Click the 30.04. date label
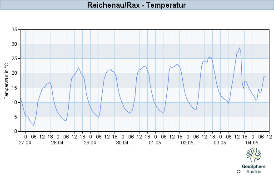 (123, 143)
